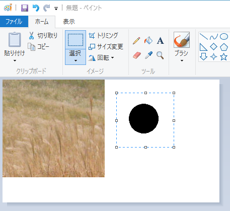The width and height of the screenshot is (230, 211).
Task: Pick the pentagon shape
Action: point(224,47)
